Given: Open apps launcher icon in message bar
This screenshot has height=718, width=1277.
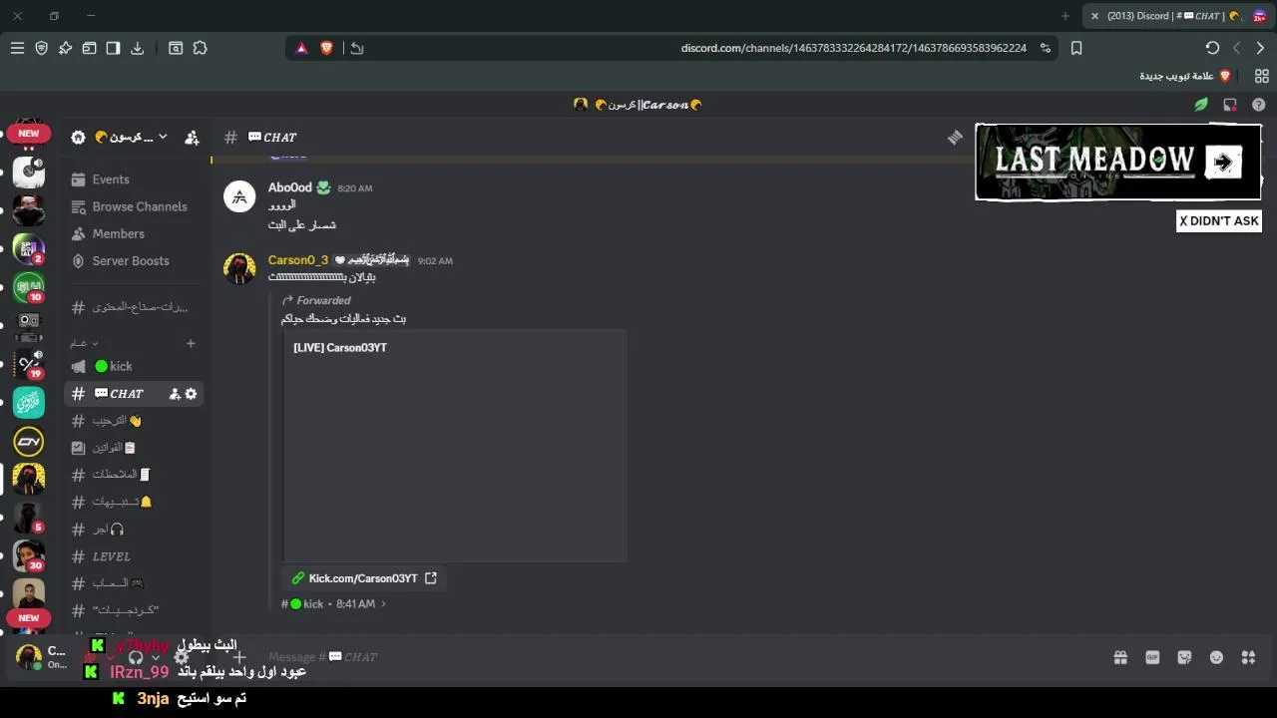Looking at the screenshot, I should tap(1248, 657).
